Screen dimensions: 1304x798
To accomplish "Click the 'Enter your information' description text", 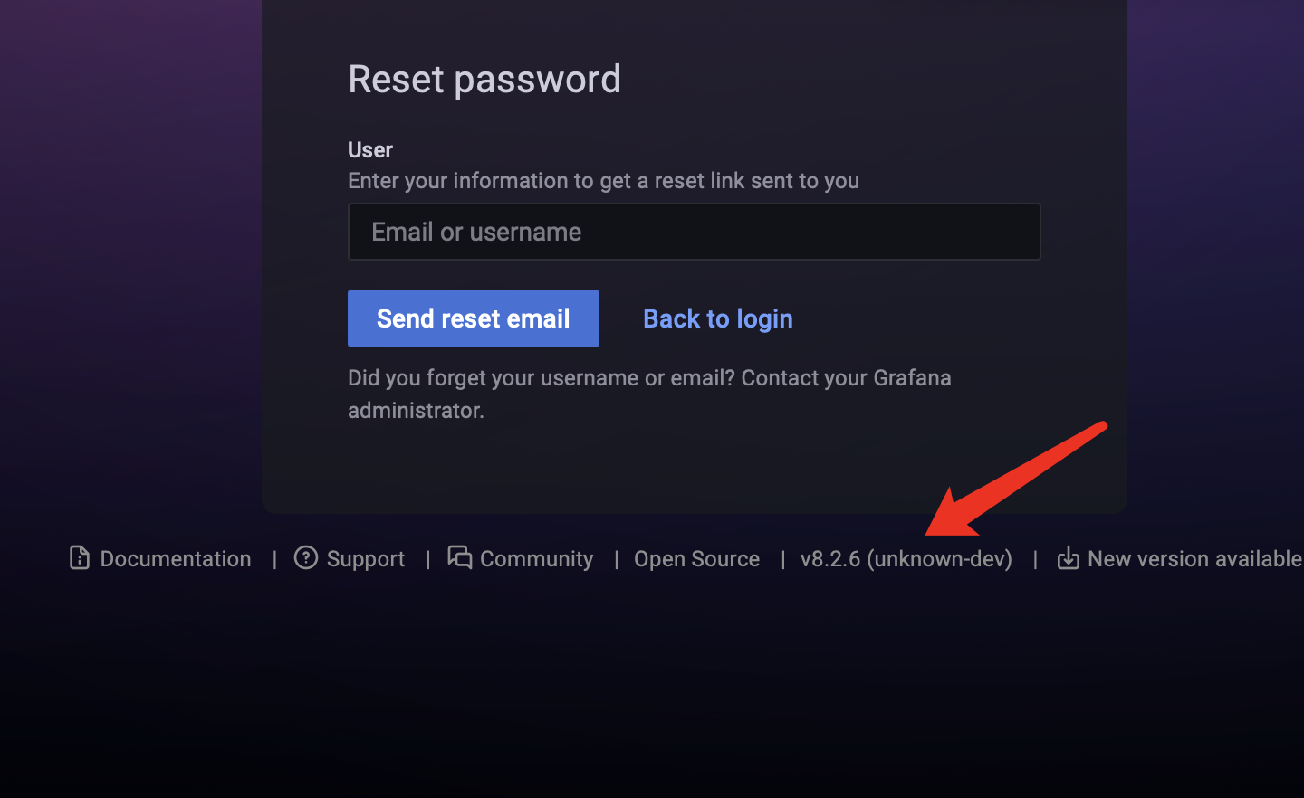I will (603, 181).
